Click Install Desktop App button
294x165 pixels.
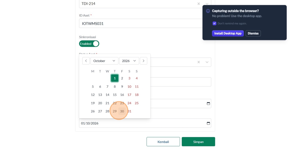pos(228,33)
